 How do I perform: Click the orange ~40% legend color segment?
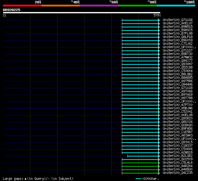(61, 6)
